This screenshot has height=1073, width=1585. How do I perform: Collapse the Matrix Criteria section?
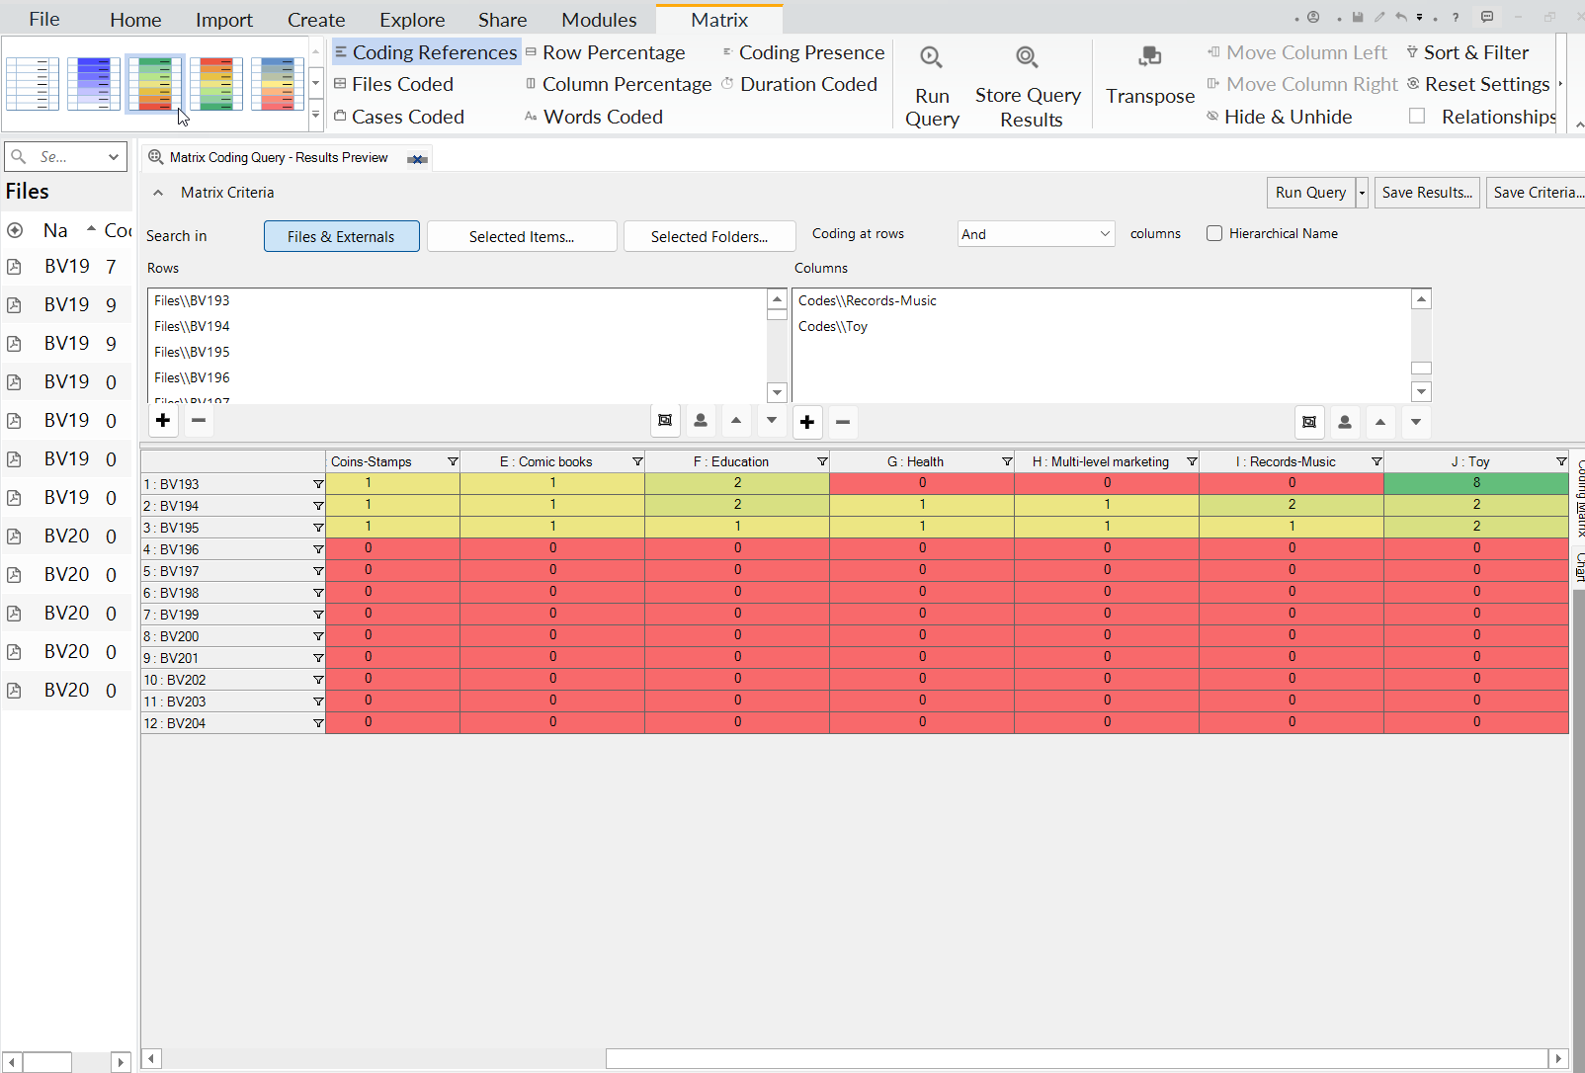click(x=158, y=193)
